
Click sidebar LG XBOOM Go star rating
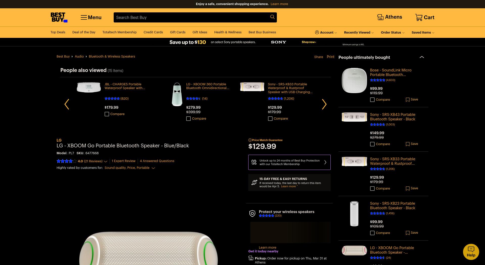point(377,258)
